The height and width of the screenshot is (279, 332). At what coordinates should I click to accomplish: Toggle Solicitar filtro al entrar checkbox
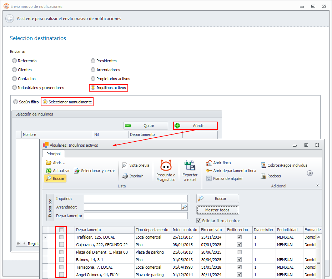click(x=199, y=221)
